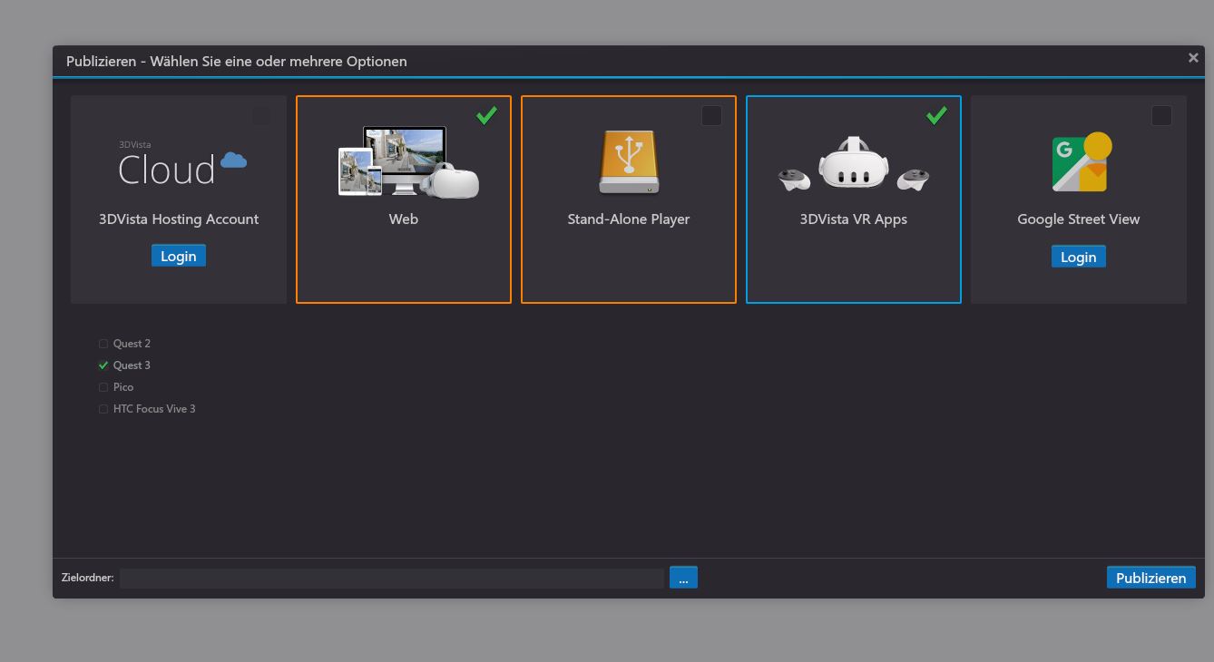Log in to Google Street View
This screenshot has height=662, width=1214.
tap(1079, 257)
